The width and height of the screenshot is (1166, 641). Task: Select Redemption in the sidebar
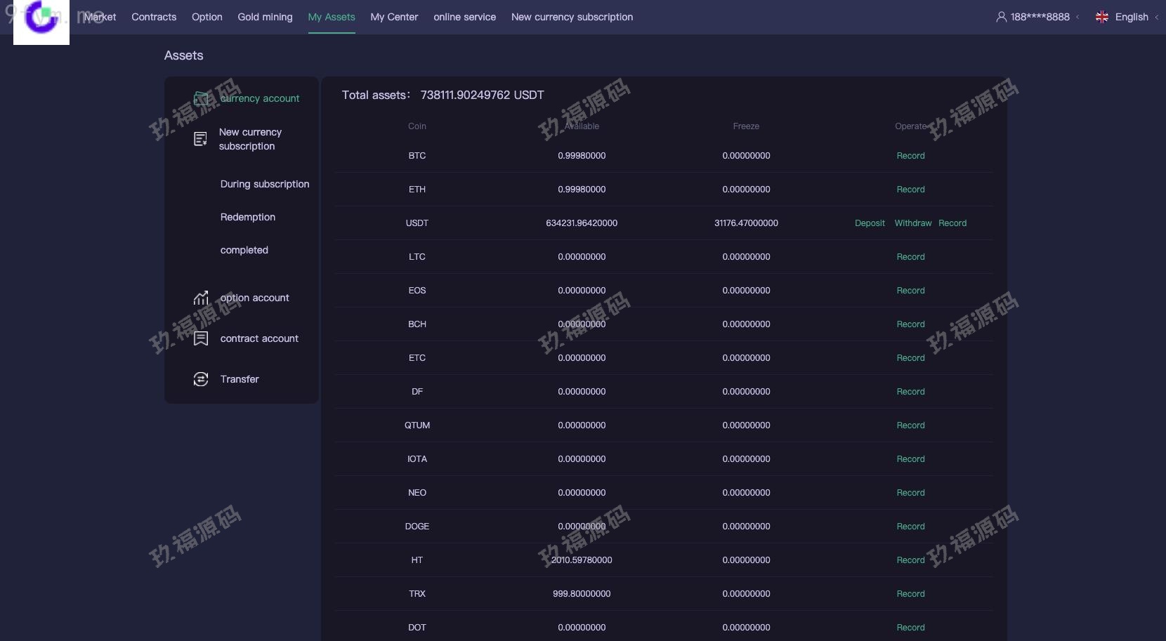pyautogui.click(x=248, y=217)
